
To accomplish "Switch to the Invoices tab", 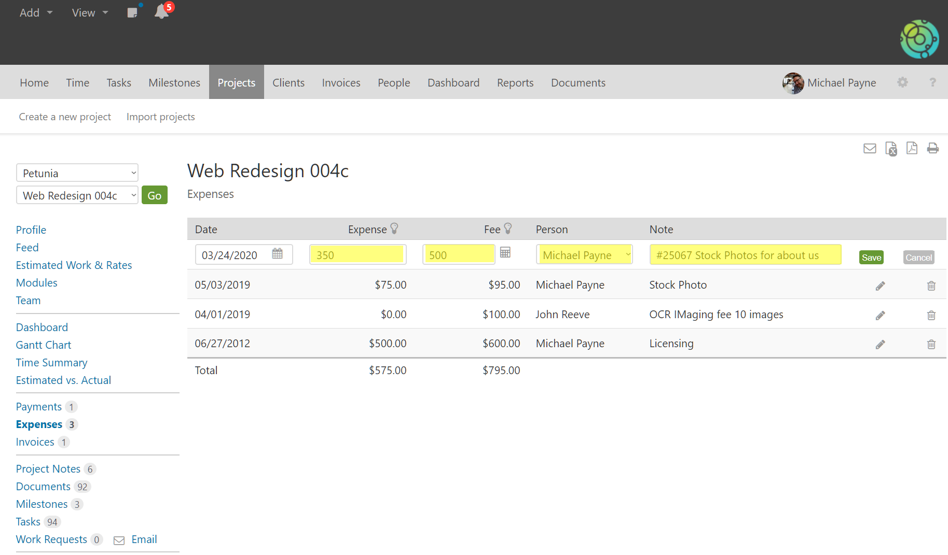I will (x=341, y=83).
